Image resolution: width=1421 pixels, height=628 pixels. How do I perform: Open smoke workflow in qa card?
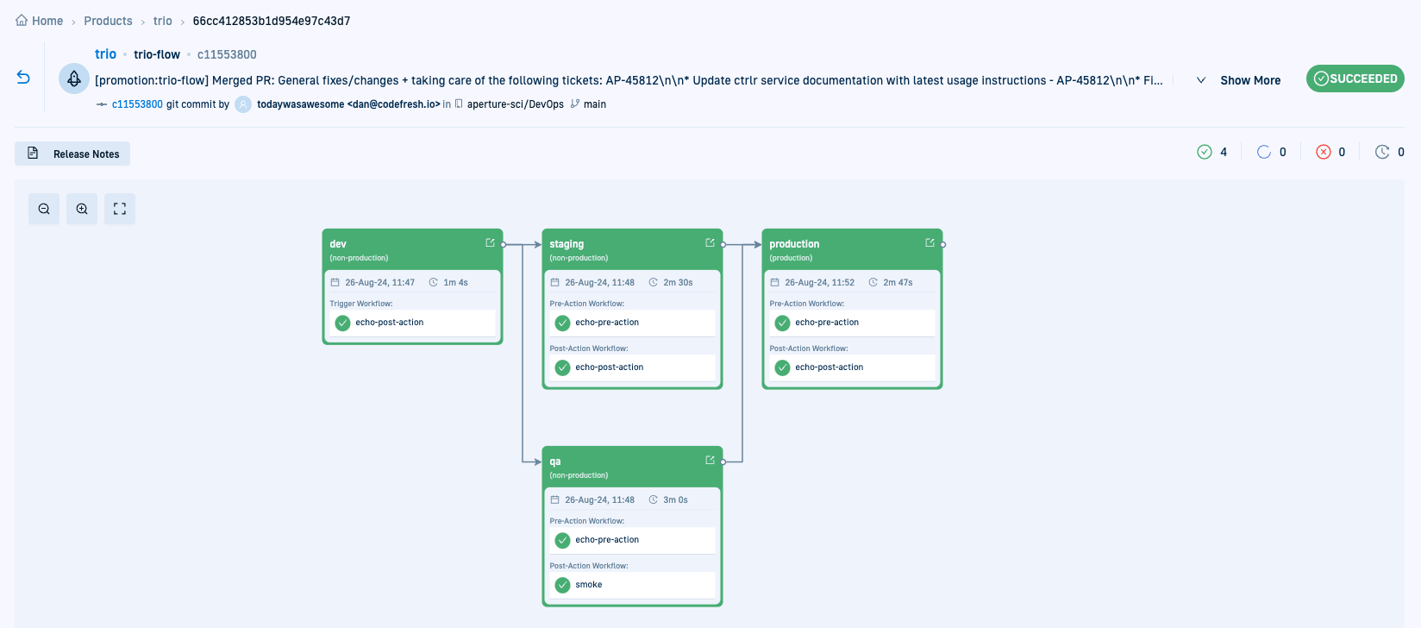[589, 585]
